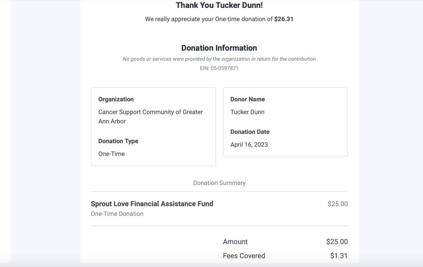Click the "Donation Date" label
This screenshot has height=267, width=423.
click(x=250, y=132)
